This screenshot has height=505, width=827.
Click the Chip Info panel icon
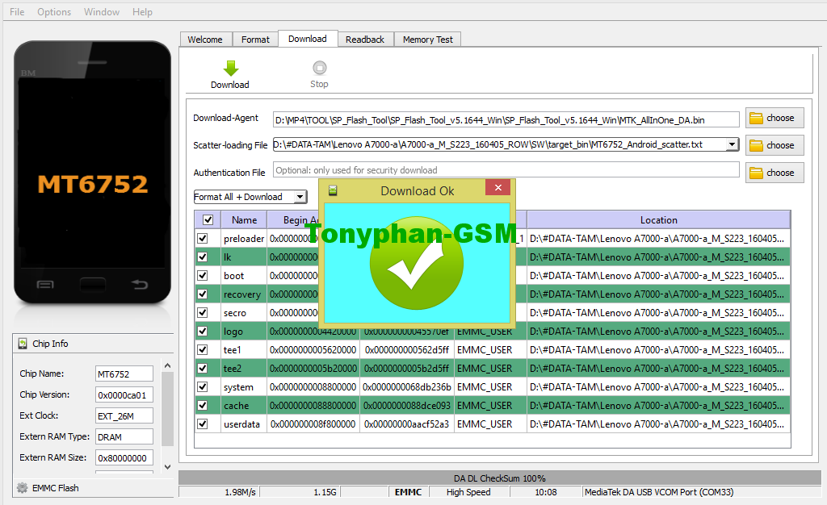[22, 344]
